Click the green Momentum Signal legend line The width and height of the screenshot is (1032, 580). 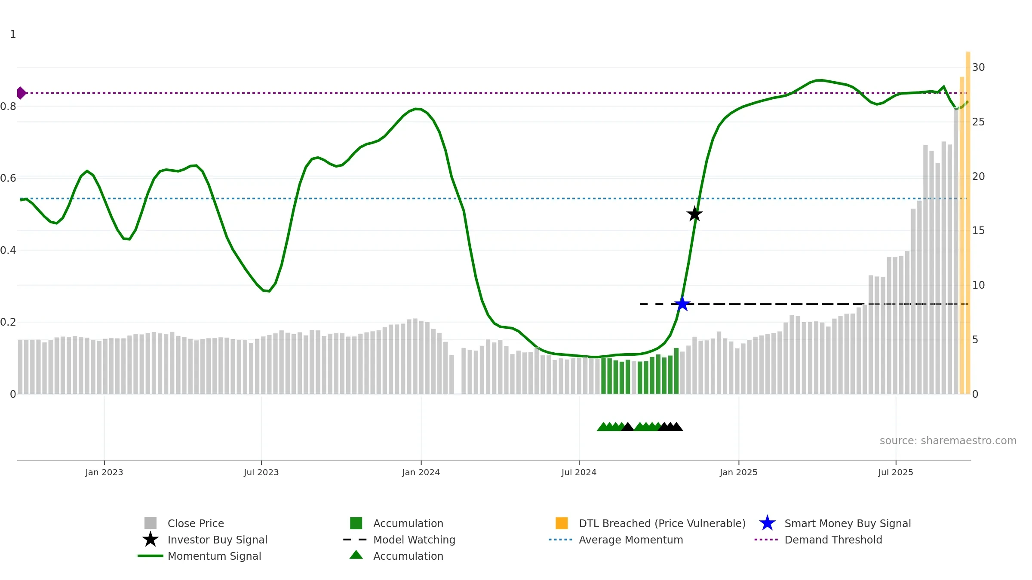[150, 556]
